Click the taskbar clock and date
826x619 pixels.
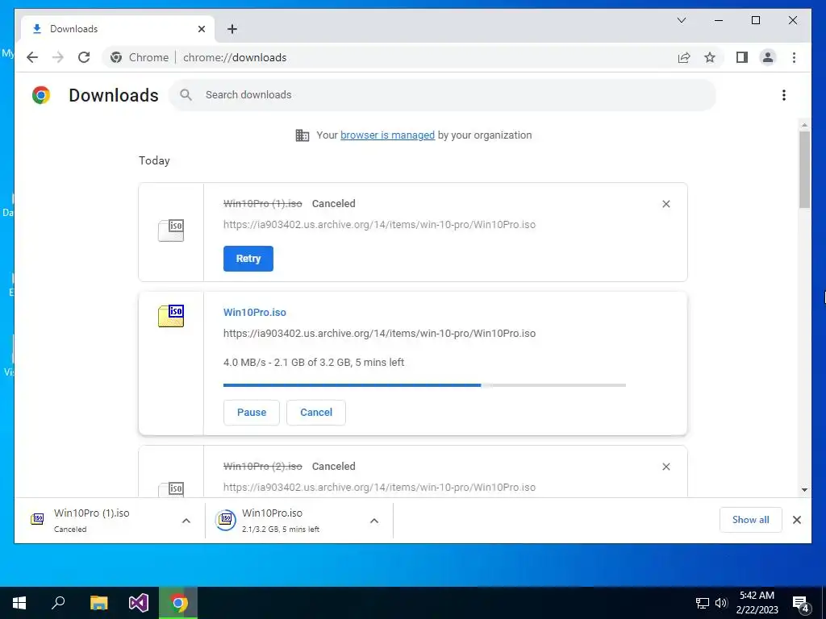(757, 603)
